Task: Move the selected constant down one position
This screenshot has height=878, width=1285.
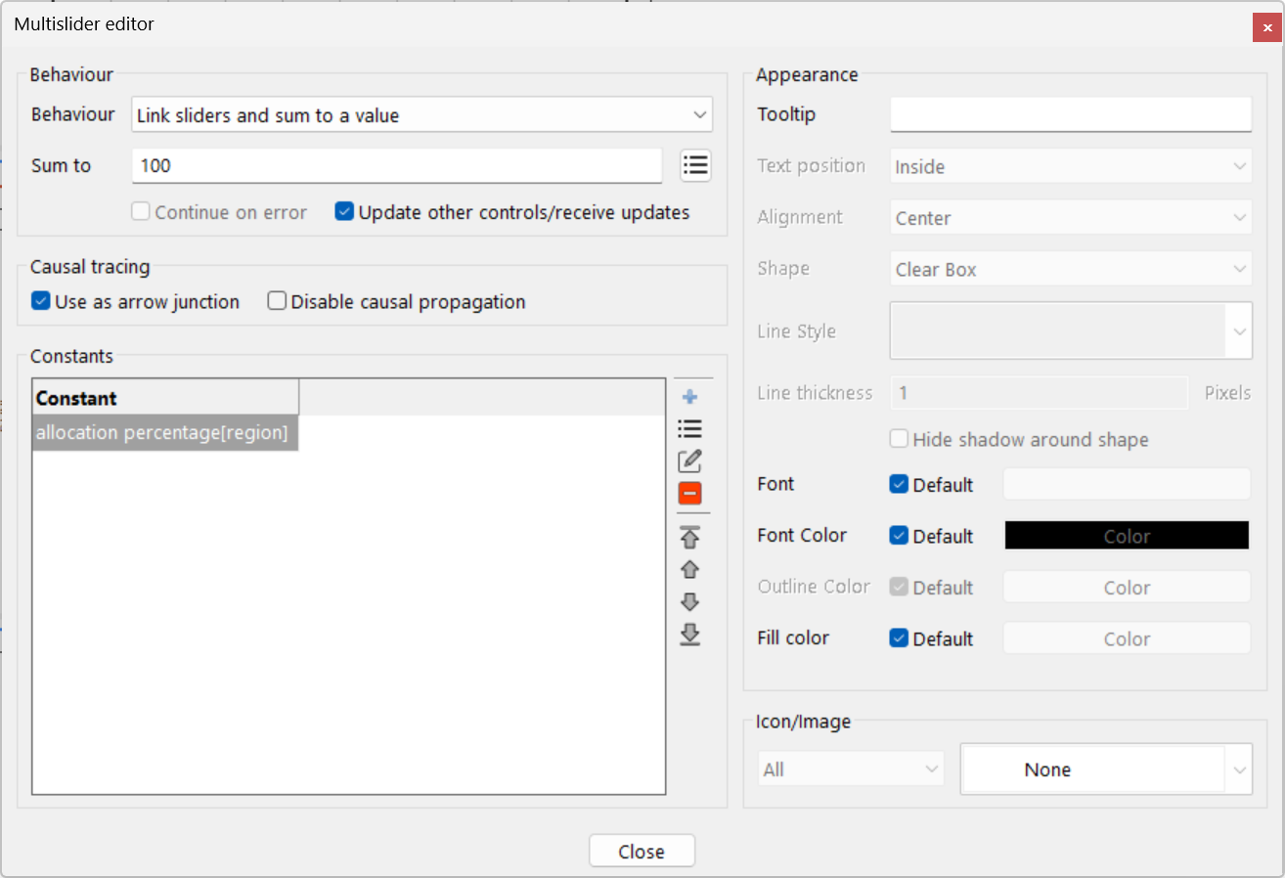Action: [x=690, y=601]
